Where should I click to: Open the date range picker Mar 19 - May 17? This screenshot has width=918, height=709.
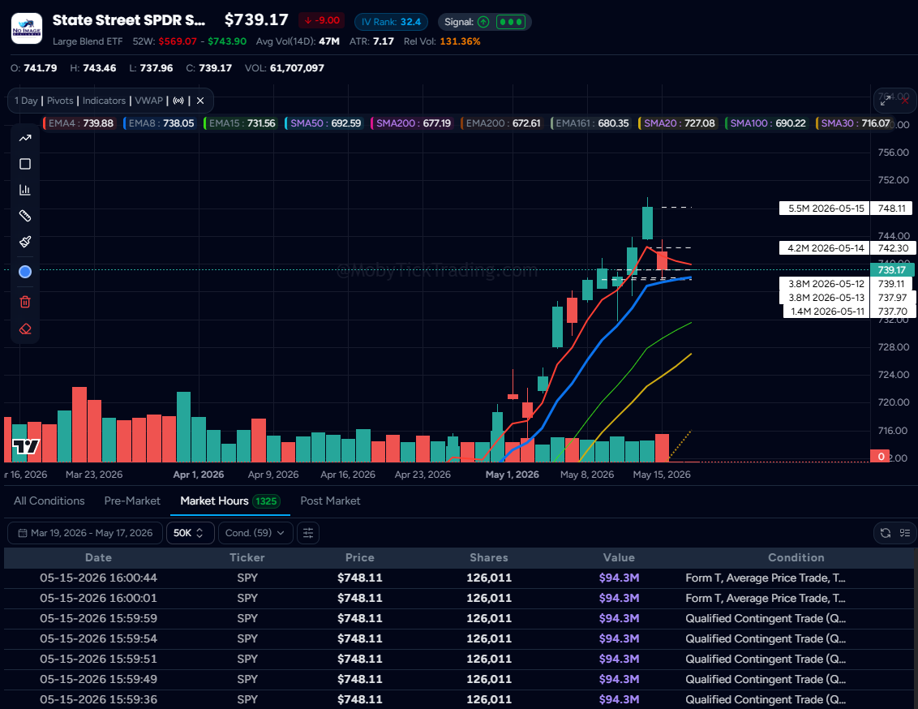tap(85, 533)
